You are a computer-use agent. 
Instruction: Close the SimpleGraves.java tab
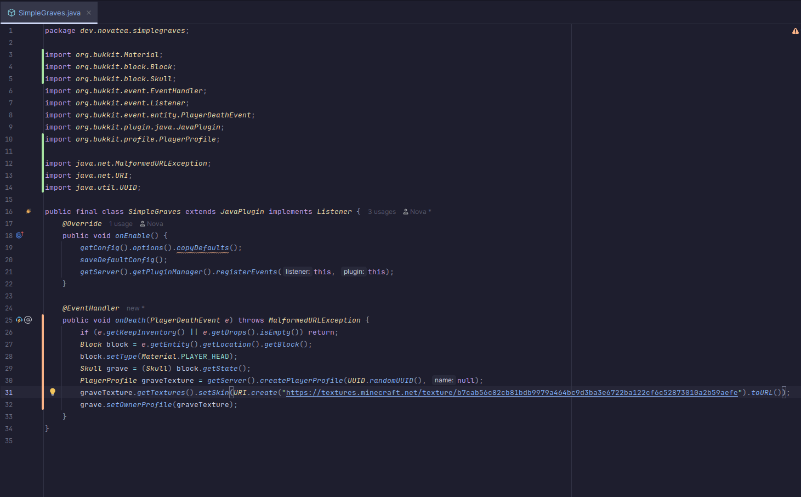(x=89, y=13)
